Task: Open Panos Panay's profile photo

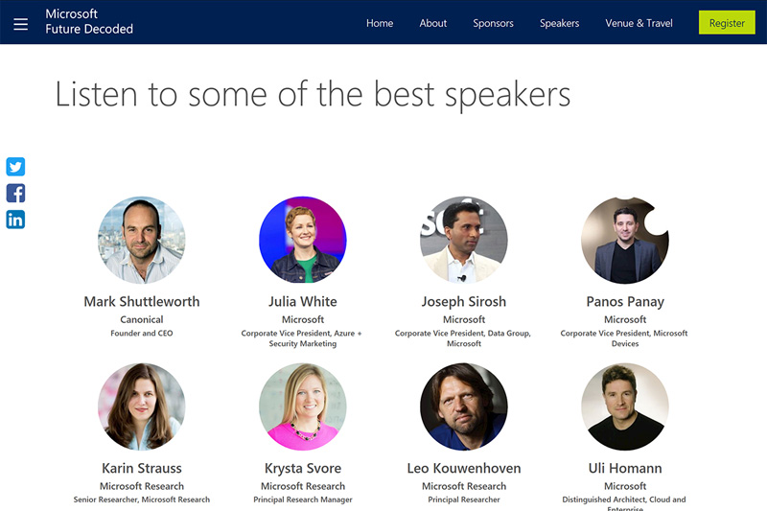Action: (x=625, y=240)
